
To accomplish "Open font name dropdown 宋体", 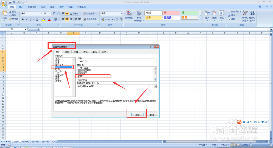I will 42,14.
